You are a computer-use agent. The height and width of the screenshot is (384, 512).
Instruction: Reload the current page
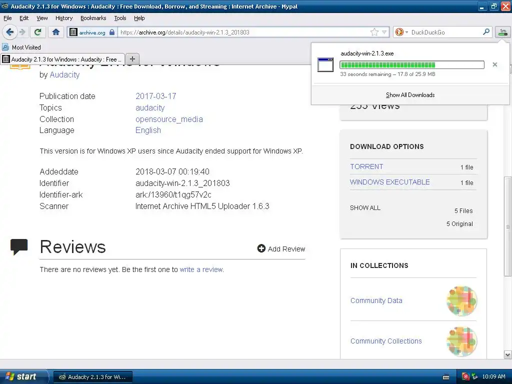38,32
